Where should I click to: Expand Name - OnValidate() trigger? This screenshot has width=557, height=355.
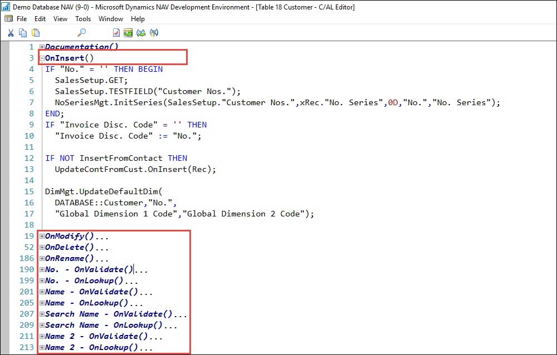42,292
